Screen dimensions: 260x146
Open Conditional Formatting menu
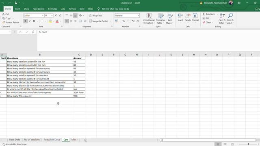149,19
